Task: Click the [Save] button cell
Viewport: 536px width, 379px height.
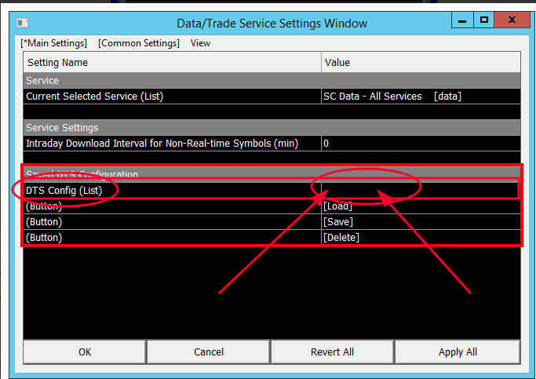Action: point(421,222)
